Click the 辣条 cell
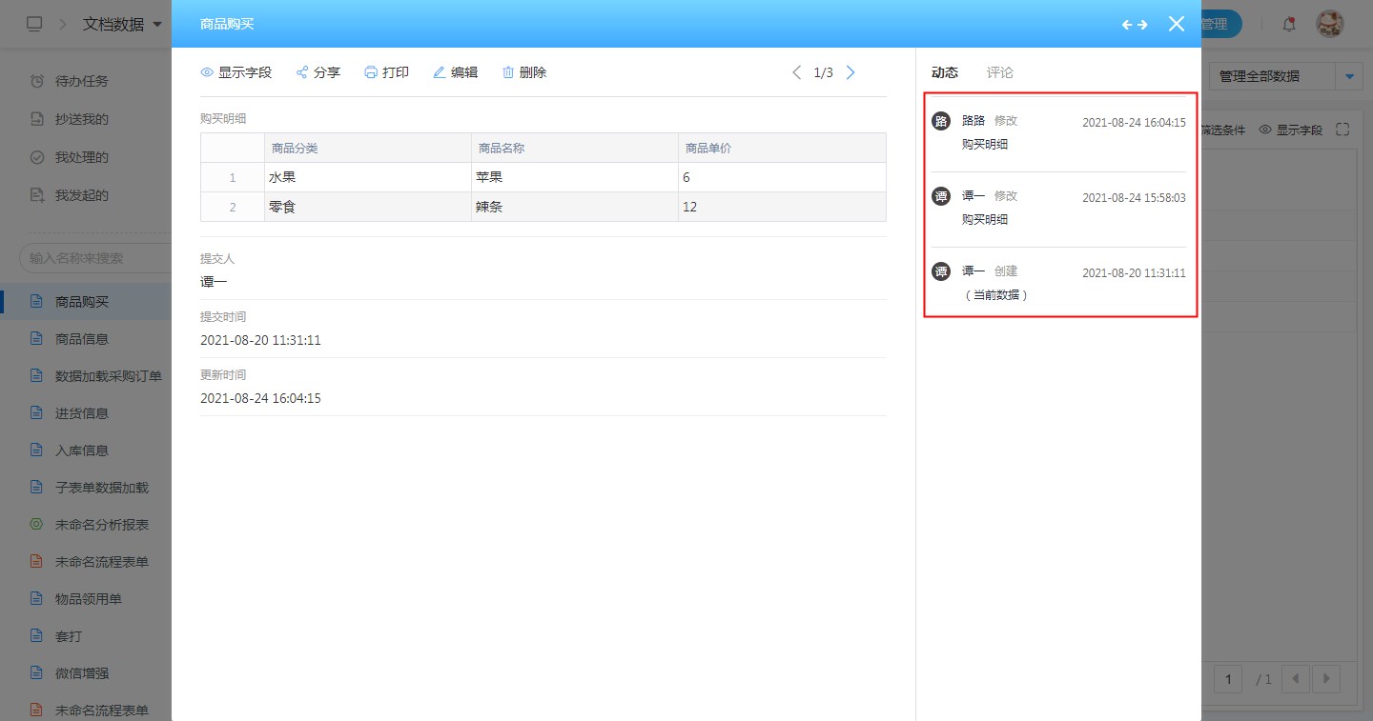The width and height of the screenshot is (1373, 721). [x=575, y=207]
